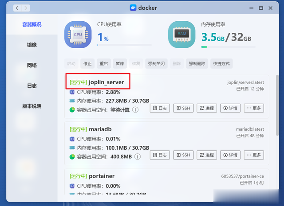Click the 已开启 12 分钟 uptime text
The height and width of the screenshot is (206, 284).
click(250, 89)
